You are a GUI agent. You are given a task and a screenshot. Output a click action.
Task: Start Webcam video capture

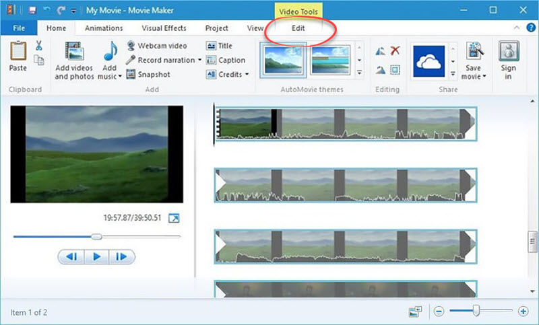pos(157,46)
